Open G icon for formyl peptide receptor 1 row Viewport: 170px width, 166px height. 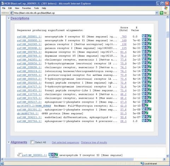pos(146,82)
